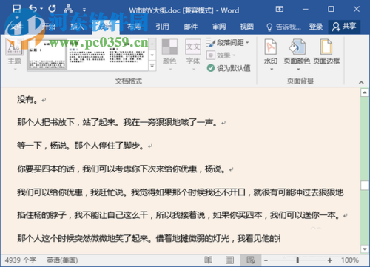Open the 页面颜色 (Page Color) menu
Viewport: 370px width, 267px height.
coord(297,54)
